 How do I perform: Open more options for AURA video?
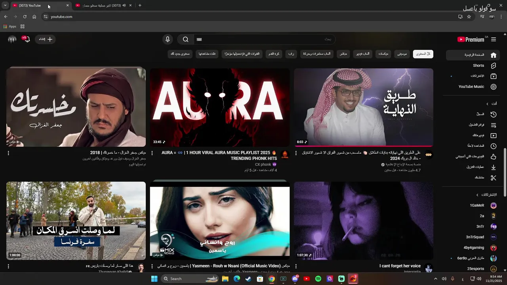(152, 153)
